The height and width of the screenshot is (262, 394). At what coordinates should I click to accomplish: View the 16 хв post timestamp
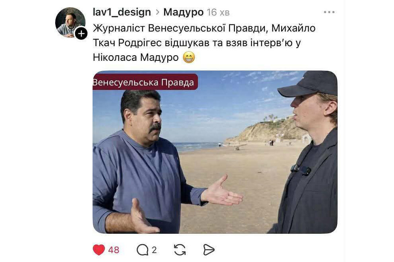pos(218,12)
